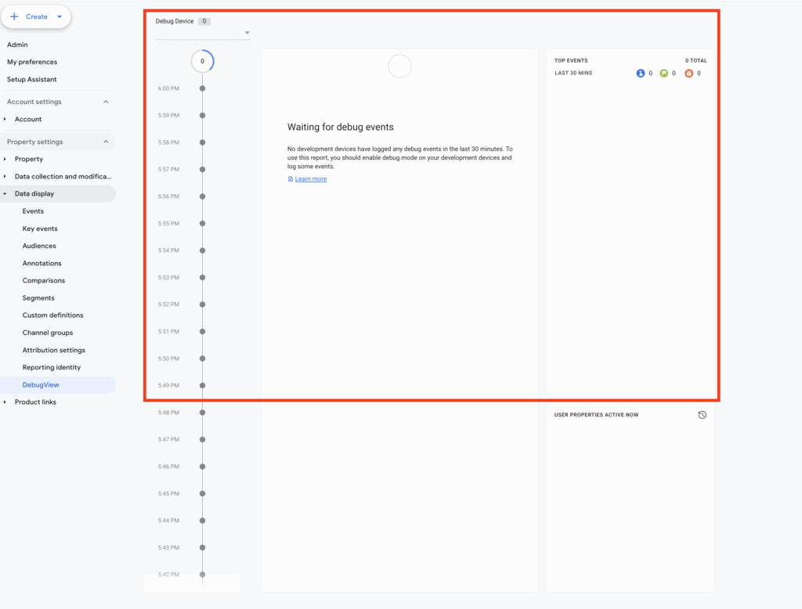Select the 6:00 PM timeline marker
Image resolution: width=802 pixels, height=609 pixels.
click(x=203, y=88)
